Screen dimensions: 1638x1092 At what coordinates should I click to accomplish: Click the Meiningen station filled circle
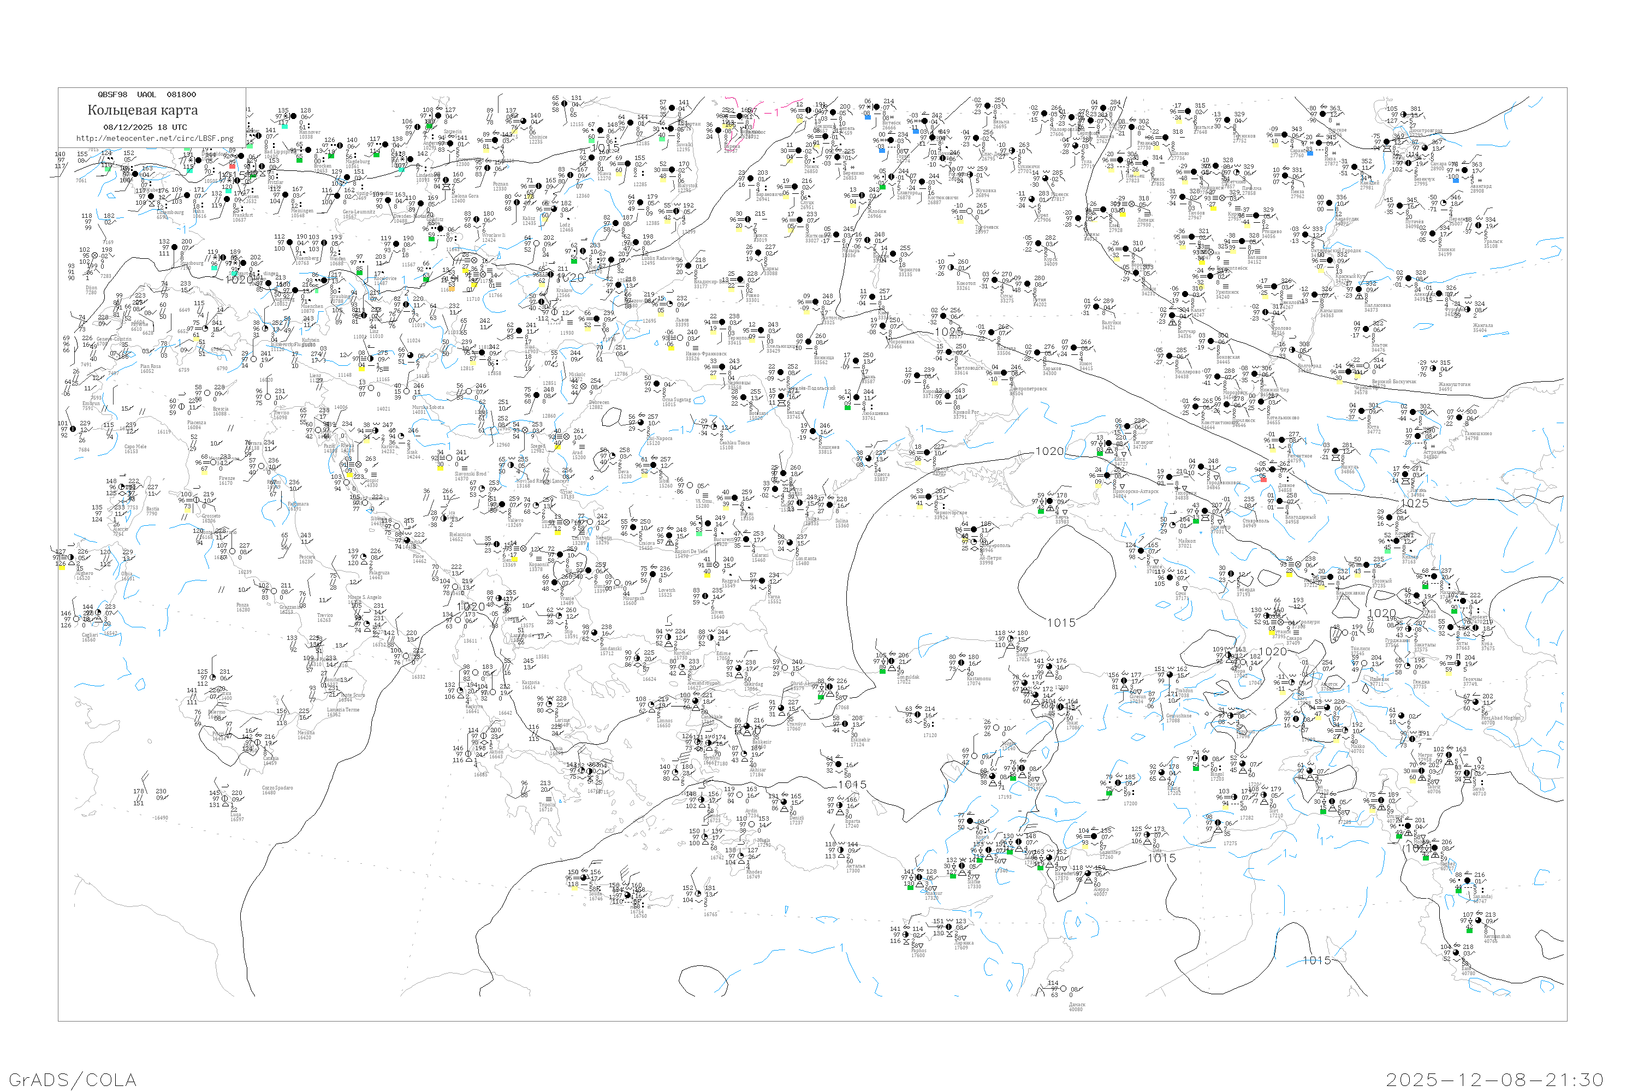(286, 195)
